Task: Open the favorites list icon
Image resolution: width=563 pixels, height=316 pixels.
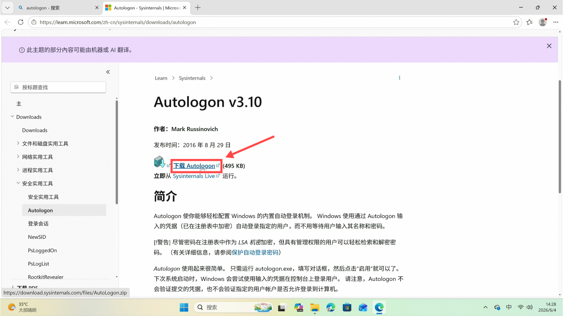Action: pyautogui.click(x=529, y=22)
